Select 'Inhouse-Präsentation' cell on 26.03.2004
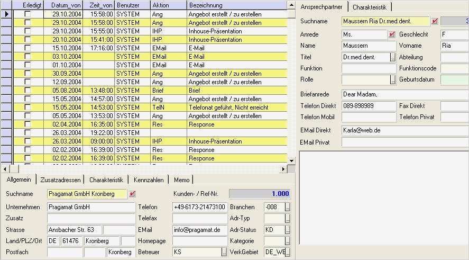Screen dimensions: 469x260 coord(237,141)
